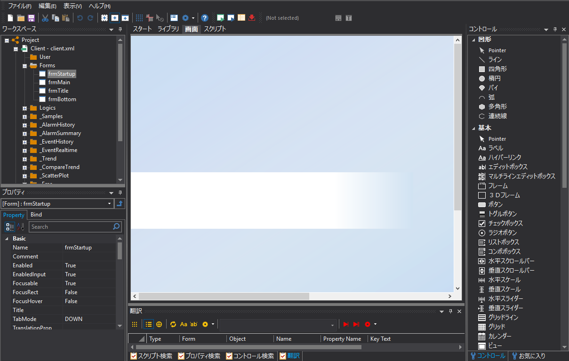Click the save toolbar icon
Screen dimensions: 569x361
point(30,17)
